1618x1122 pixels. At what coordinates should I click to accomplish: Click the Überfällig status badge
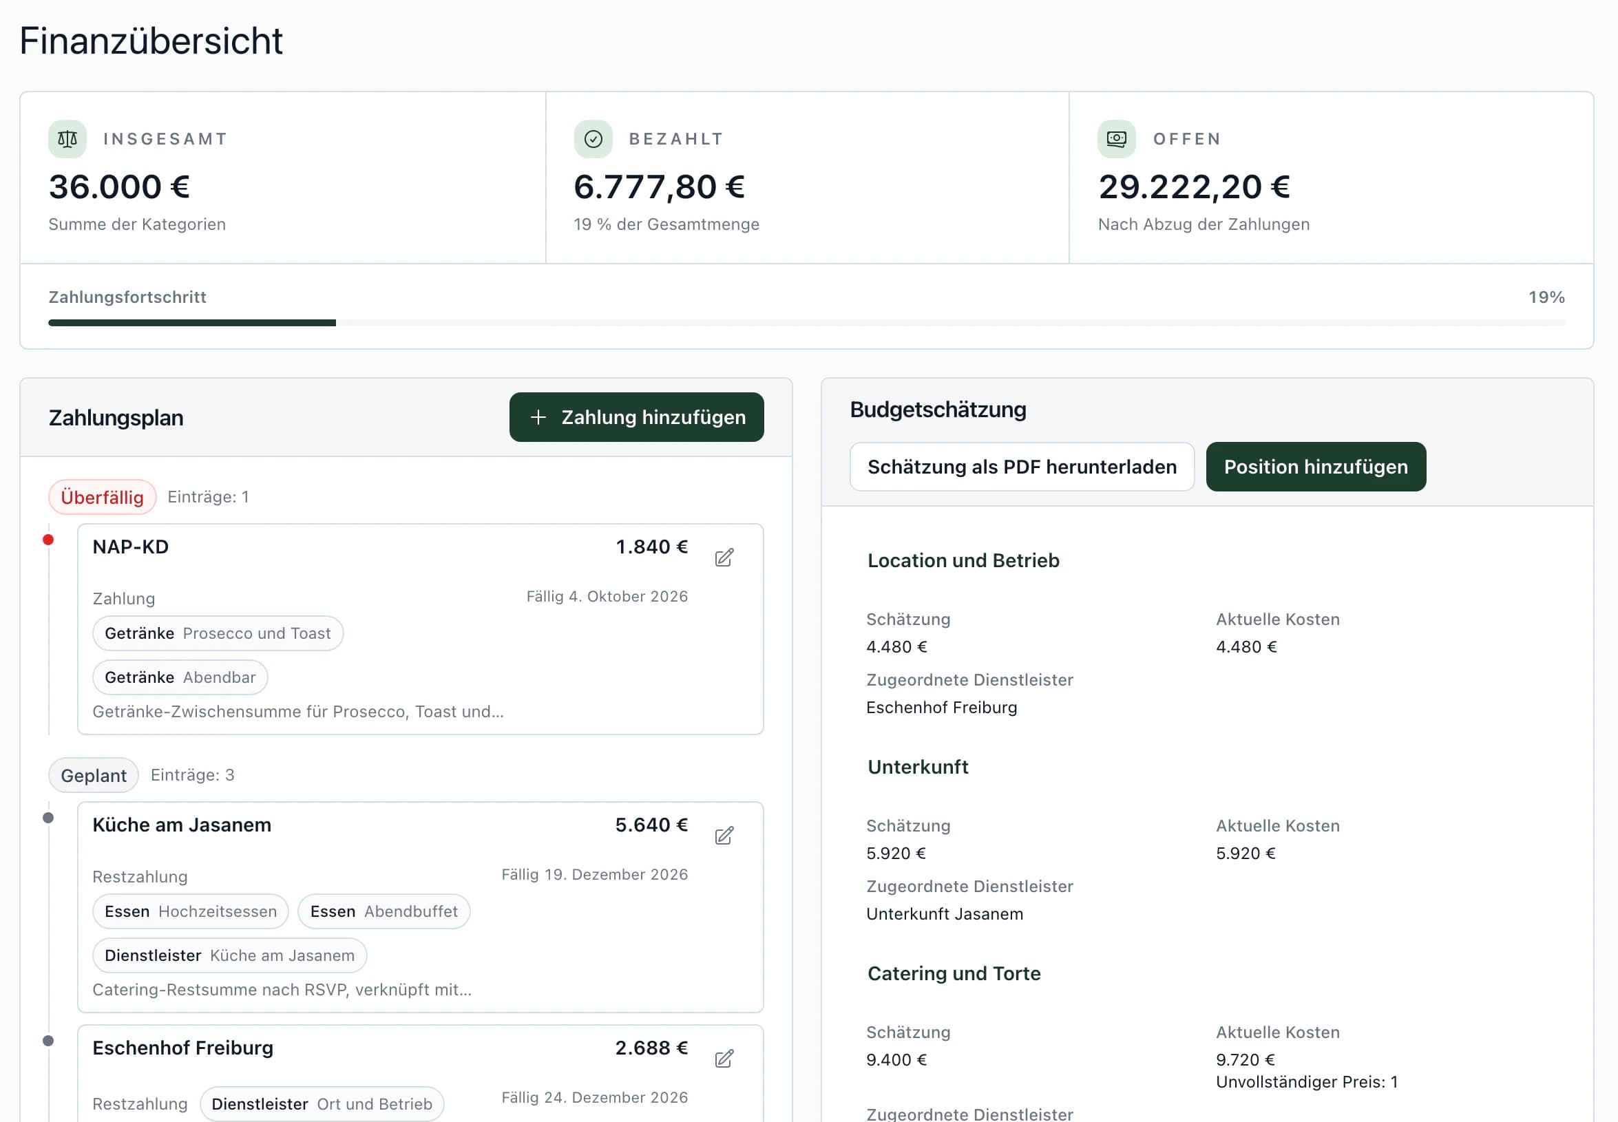[102, 497]
